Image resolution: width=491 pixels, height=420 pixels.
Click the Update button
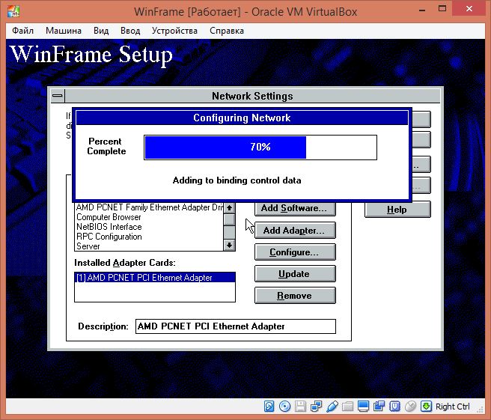pyautogui.click(x=295, y=274)
